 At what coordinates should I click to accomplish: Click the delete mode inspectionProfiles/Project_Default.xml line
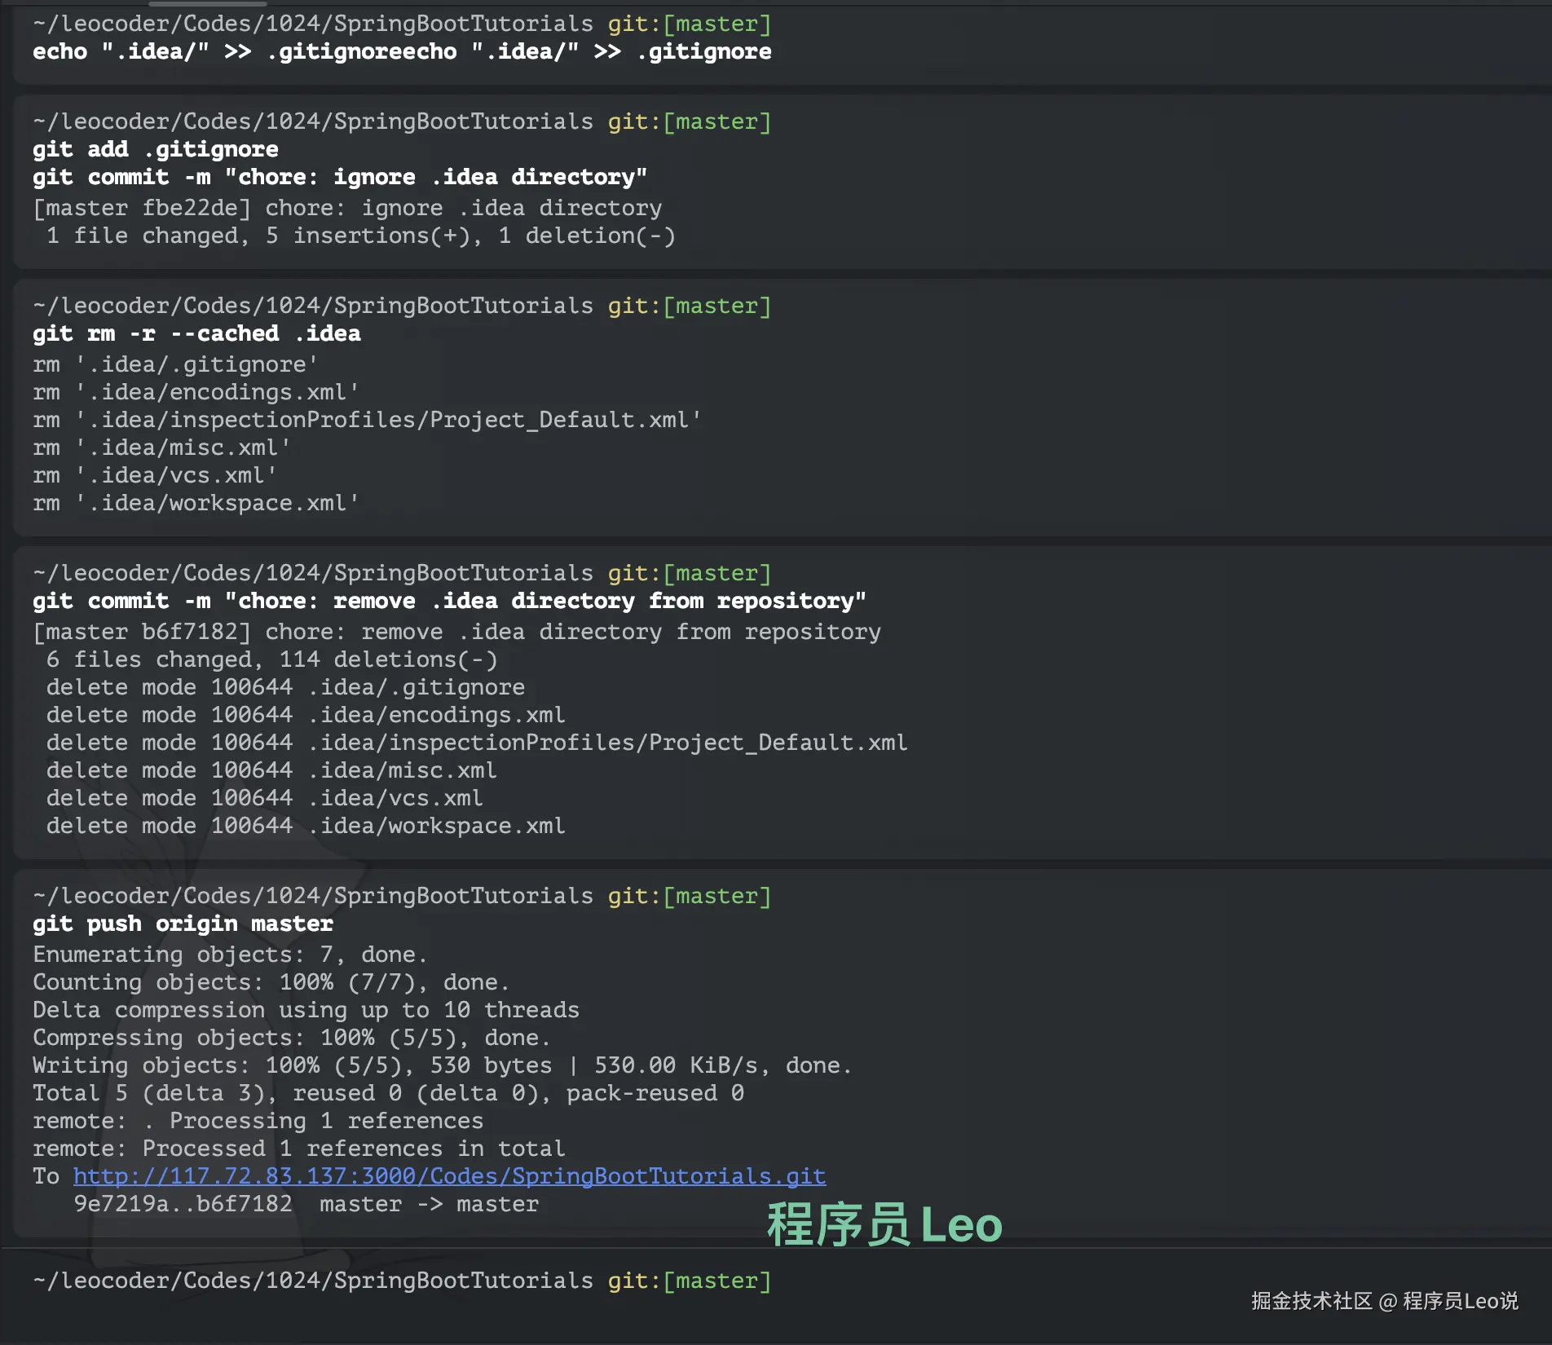(x=477, y=743)
